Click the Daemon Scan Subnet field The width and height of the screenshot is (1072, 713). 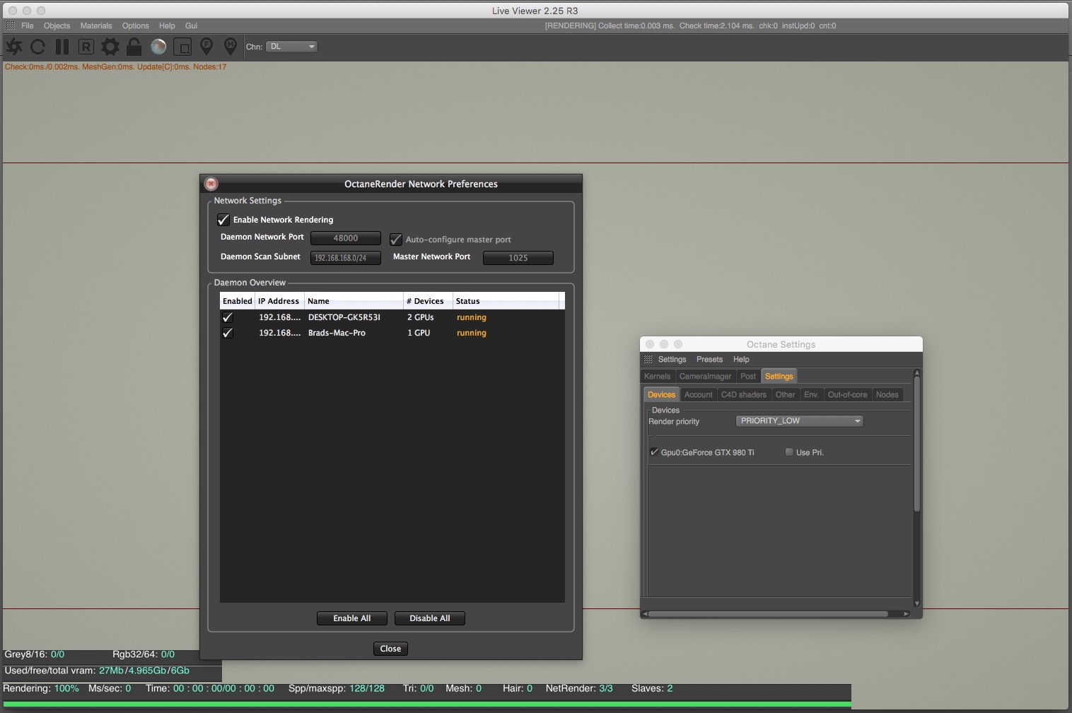click(346, 258)
